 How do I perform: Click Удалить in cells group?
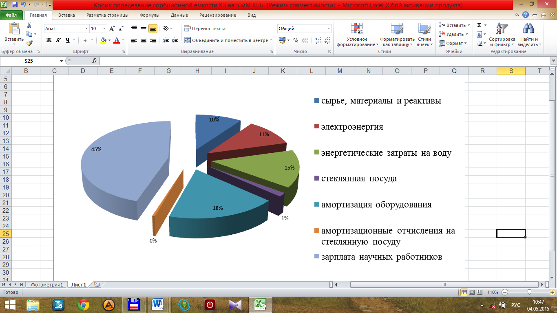[x=451, y=34]
